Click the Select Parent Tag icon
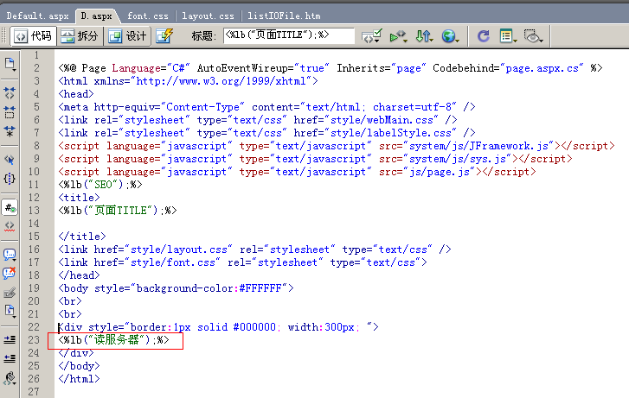Screen dimensions: 629x398 point(10,160)
